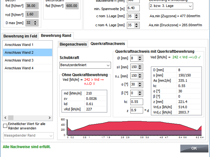Click the c nom 4. Lage stepper
This screenshot has width=210, height=157.
pyautogui.click(x=136, y=25)
